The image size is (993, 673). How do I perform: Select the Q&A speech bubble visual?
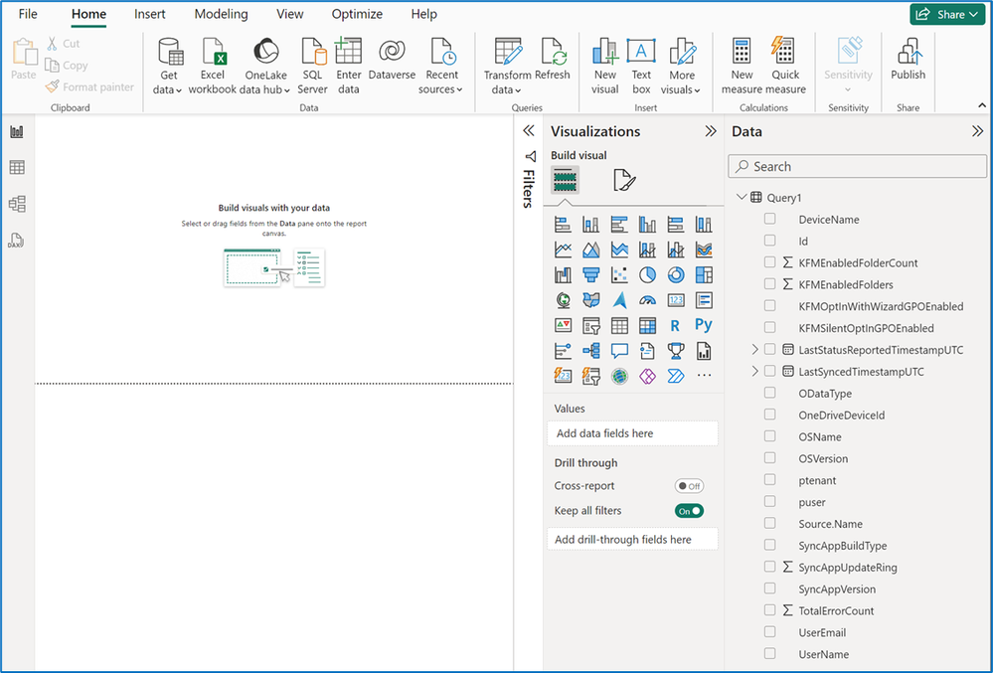(x=619, y=351)
